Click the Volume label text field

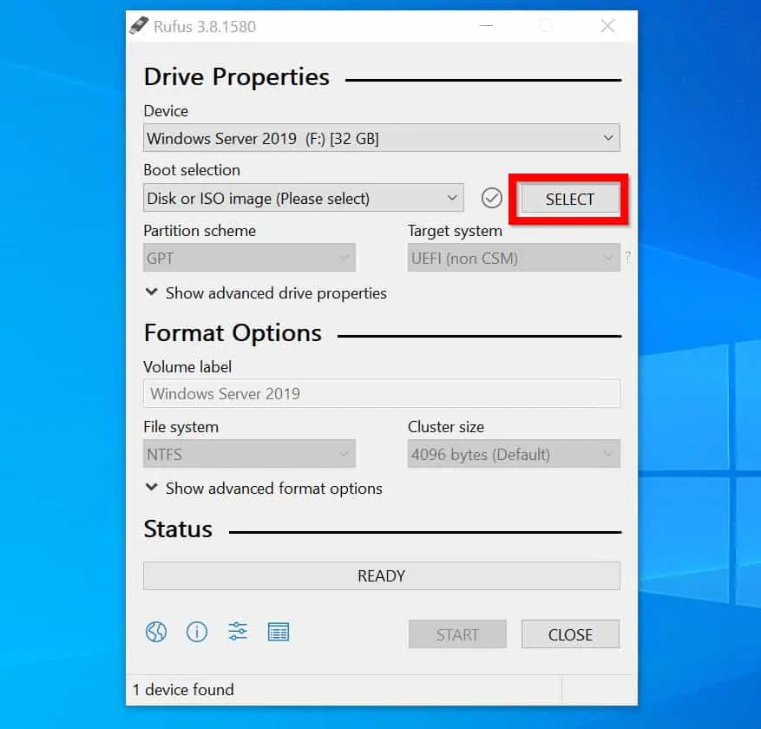(381, 393)
